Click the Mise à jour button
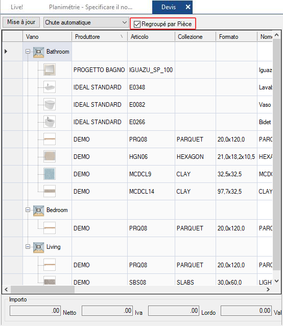 [21, 22]
